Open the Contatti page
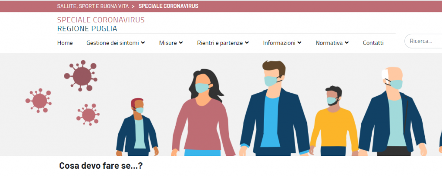 tap(373, 43)
